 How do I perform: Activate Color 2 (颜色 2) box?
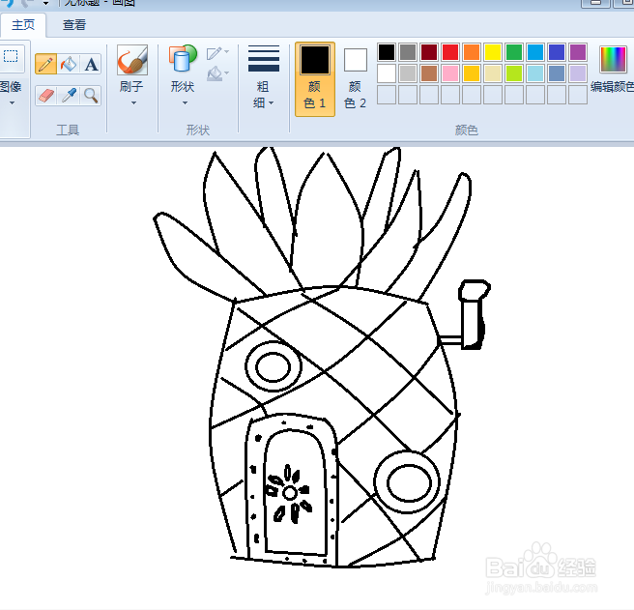point(356,79)
